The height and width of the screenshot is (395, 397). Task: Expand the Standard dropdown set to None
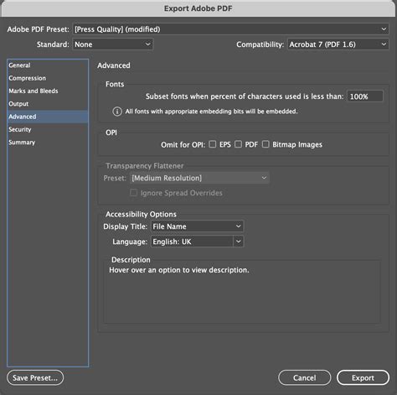click(113, 44)
